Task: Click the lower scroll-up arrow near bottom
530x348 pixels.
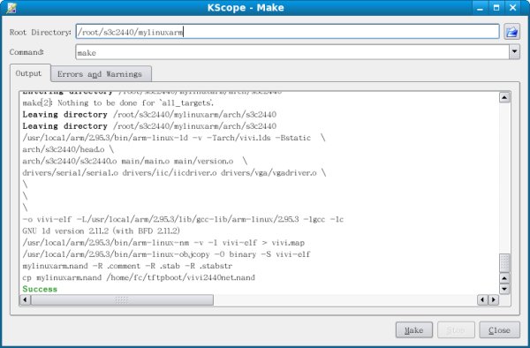Action: point(504,278)
